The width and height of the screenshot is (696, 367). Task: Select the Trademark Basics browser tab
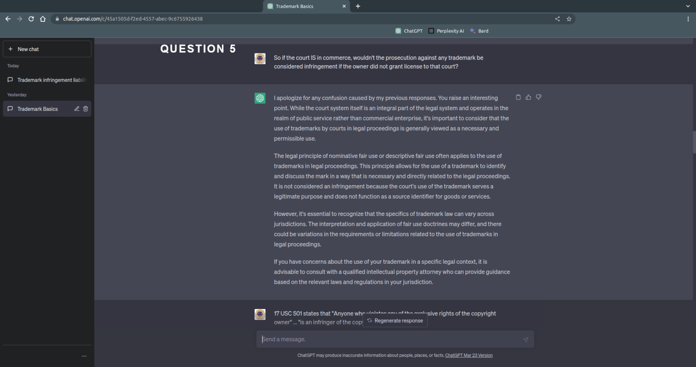pos(307,6)
